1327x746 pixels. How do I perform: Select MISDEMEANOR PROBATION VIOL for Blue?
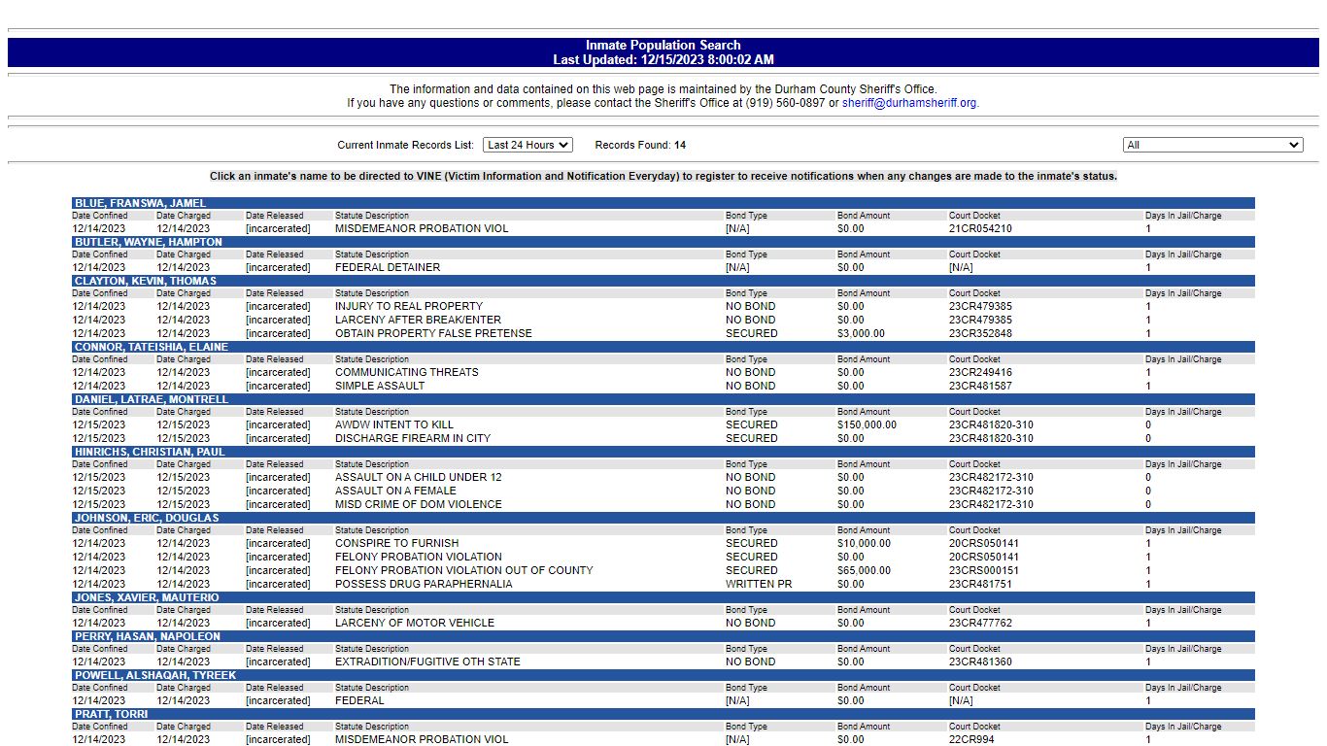(422, 228)
